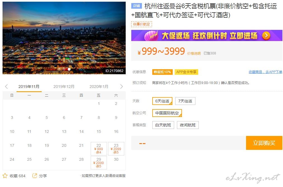Advance calendar with right chevron
Image resolution: width=283 pixels, height=187 pixels.
(121, 87)
